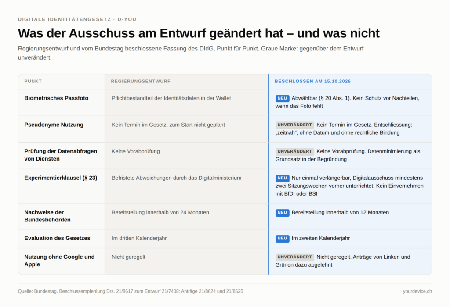Click the NEU badge in Biometrisches Passfoto row
Viewport: 450px width, 307px height.
pyautogui.click(x=283, y=98)
